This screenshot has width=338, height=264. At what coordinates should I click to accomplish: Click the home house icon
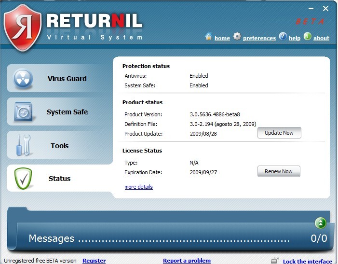tap(208, 36)
